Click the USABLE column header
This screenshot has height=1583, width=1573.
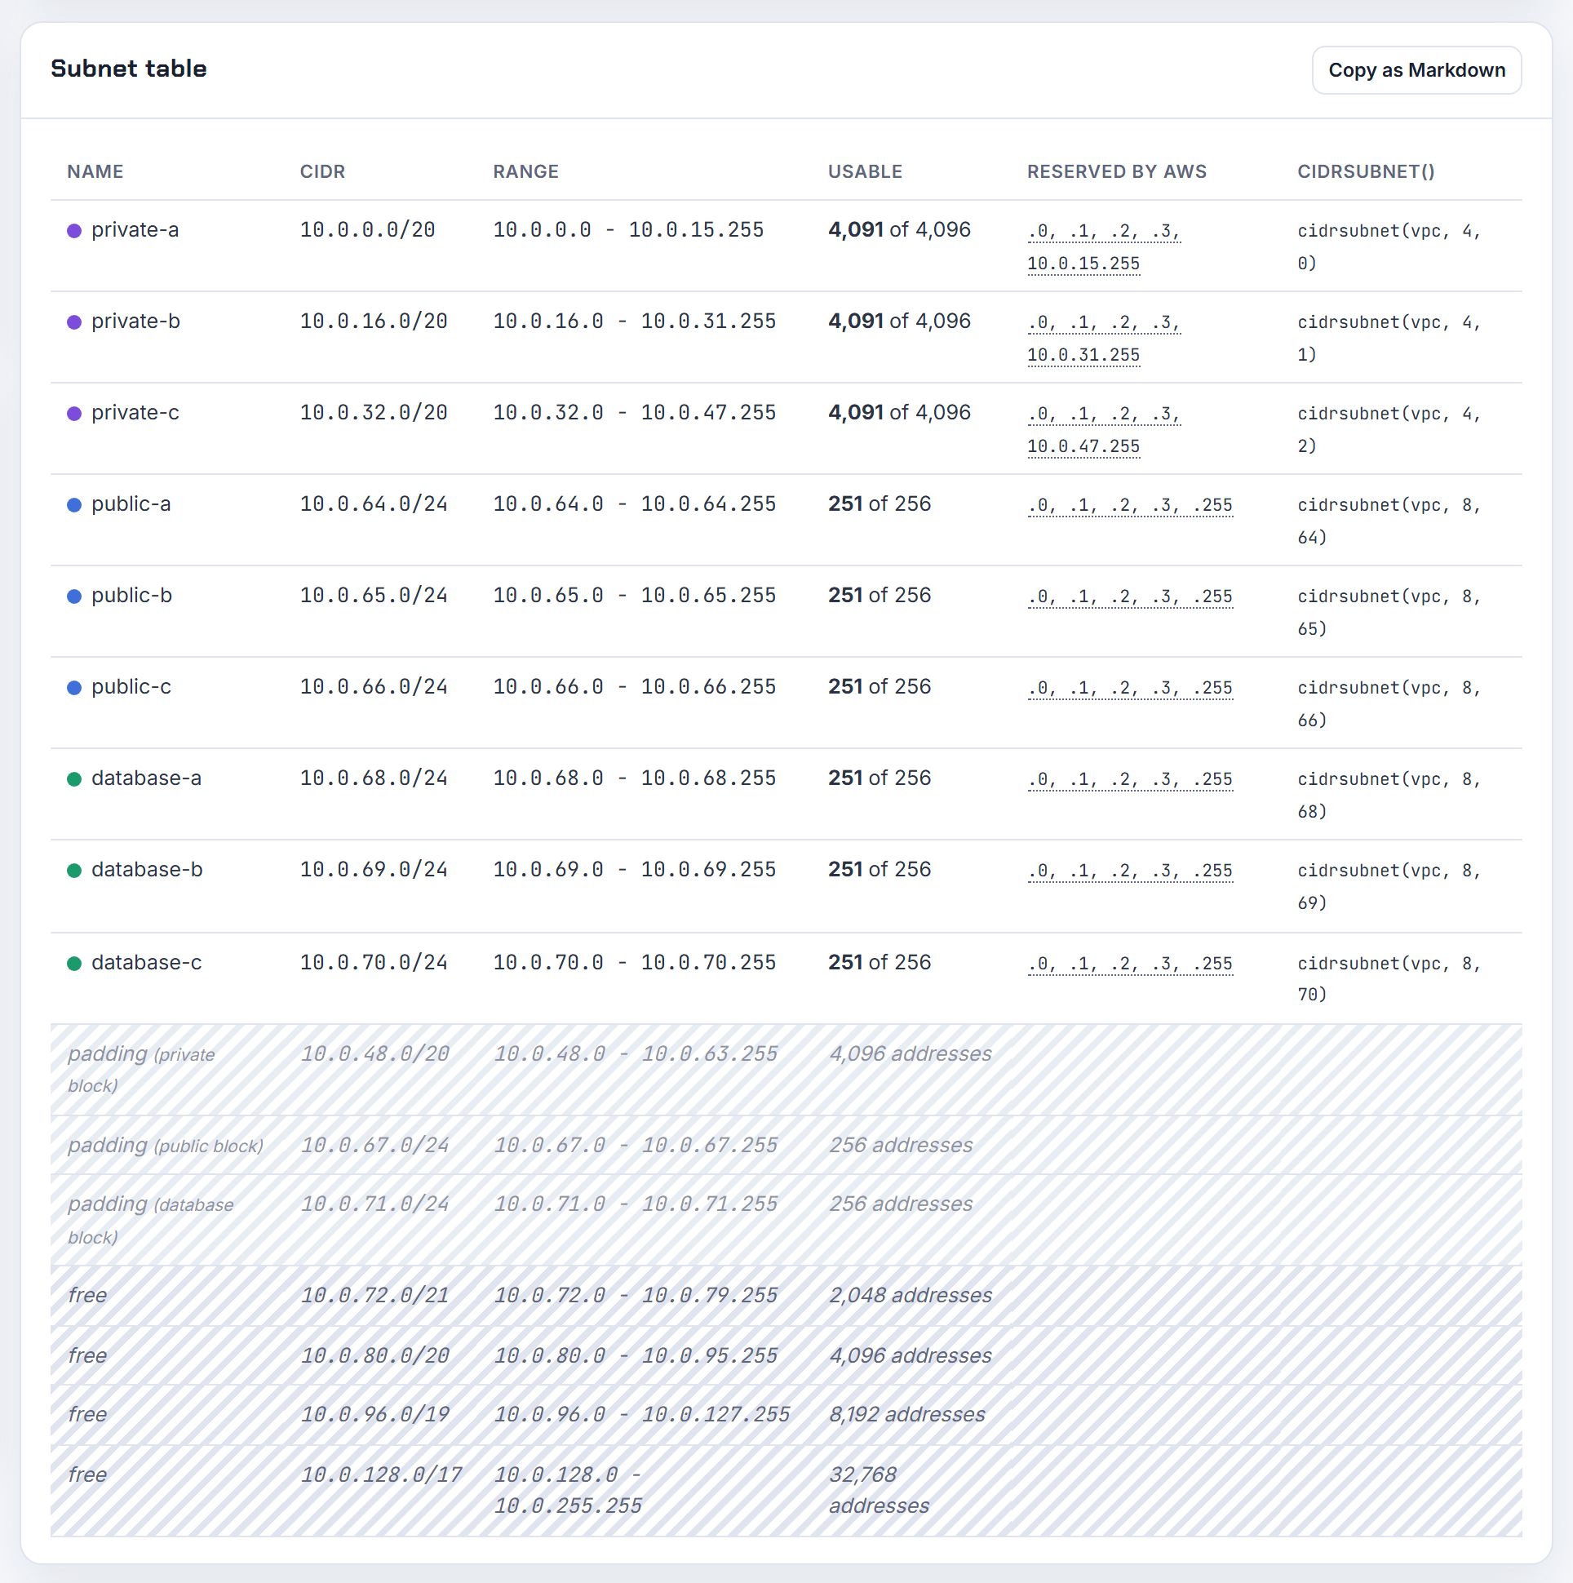pyautogui.click(x=865, y=172)
